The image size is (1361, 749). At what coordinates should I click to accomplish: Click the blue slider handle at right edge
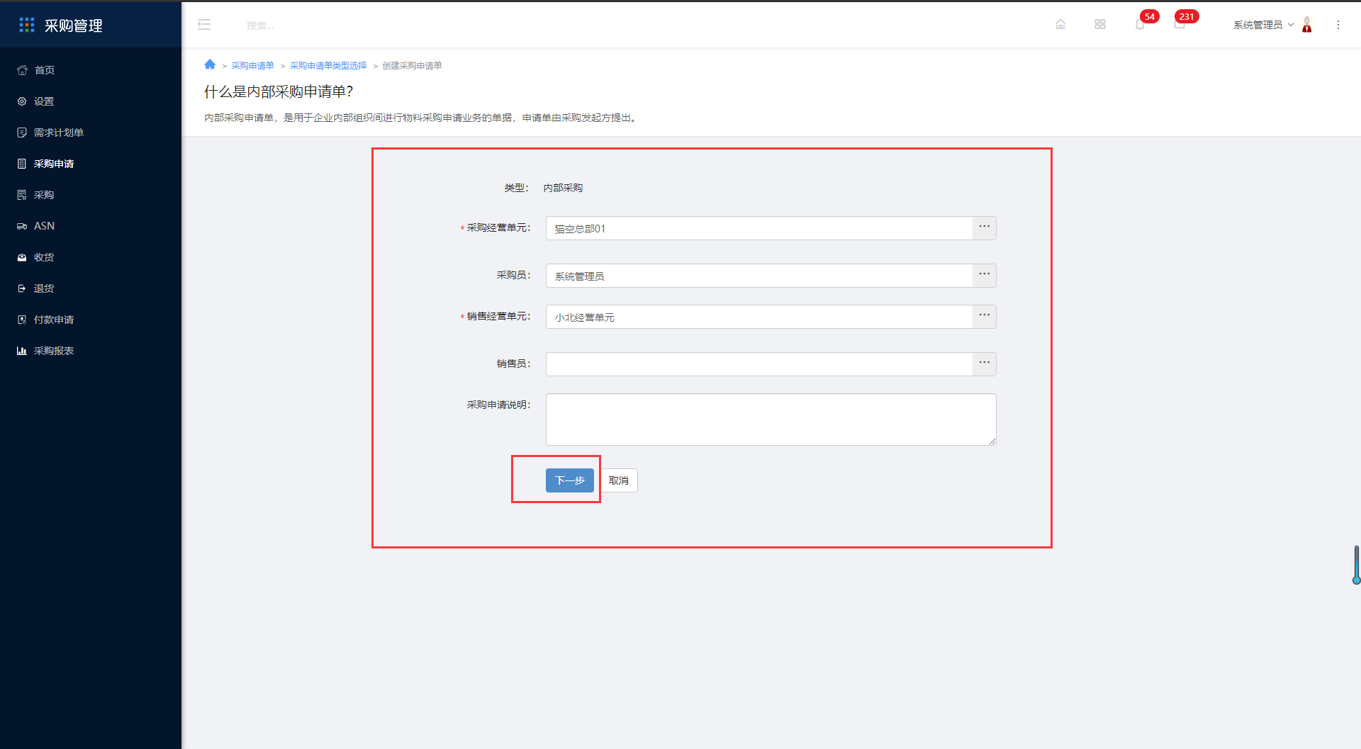point(1357,580)
